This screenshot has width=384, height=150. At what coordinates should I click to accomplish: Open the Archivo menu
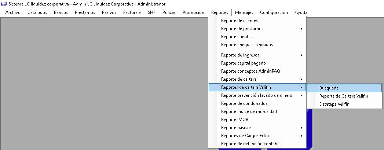click(13, 12)
